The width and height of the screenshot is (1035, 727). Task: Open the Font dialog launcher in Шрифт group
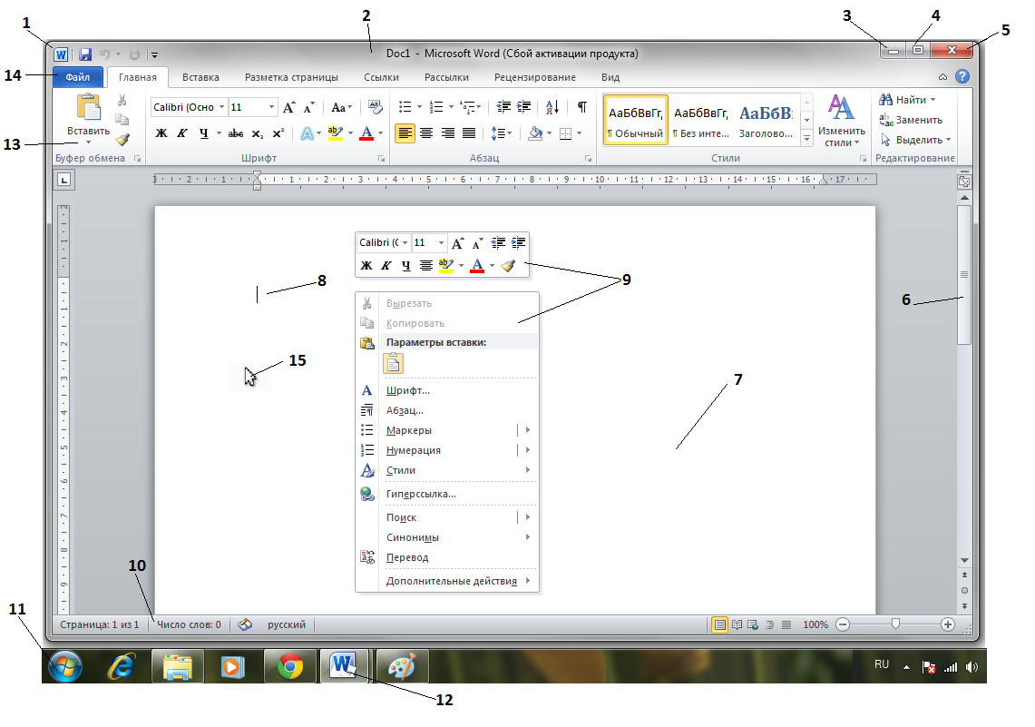382,159
